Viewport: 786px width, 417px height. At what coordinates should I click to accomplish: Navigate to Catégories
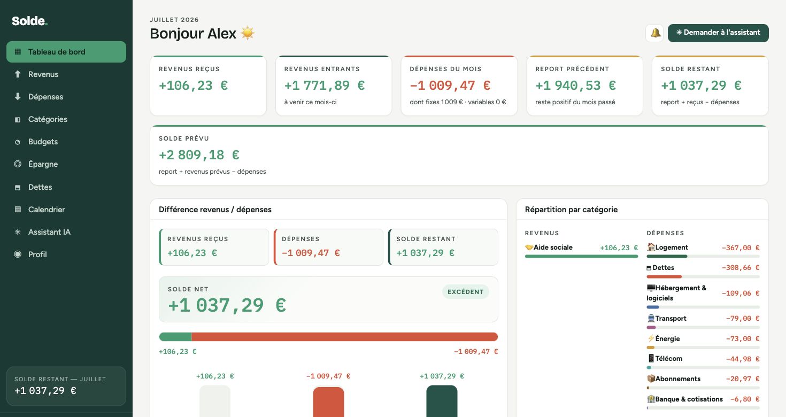(66, 119)
